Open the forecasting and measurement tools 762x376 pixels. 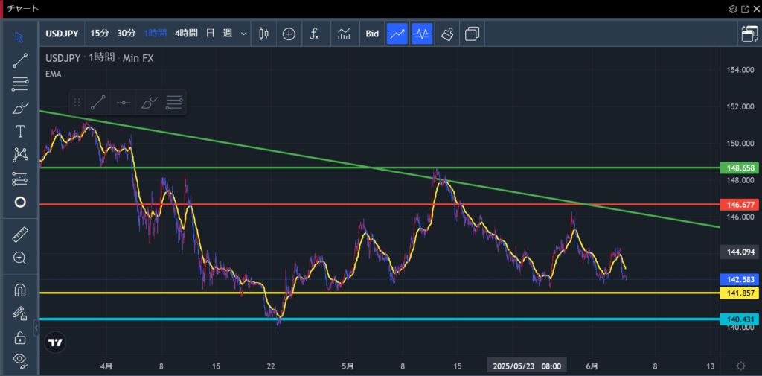coord(20,179)
